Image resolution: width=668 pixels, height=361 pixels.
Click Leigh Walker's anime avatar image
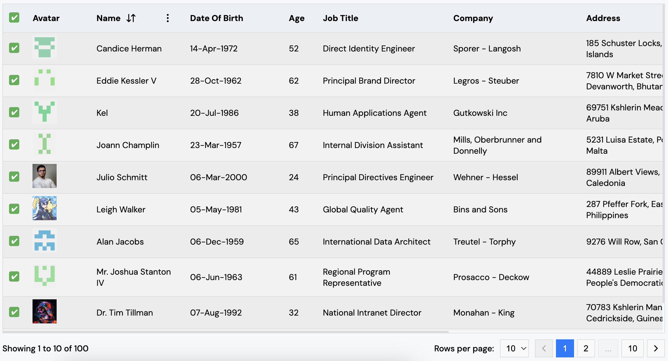coord(45,208)
